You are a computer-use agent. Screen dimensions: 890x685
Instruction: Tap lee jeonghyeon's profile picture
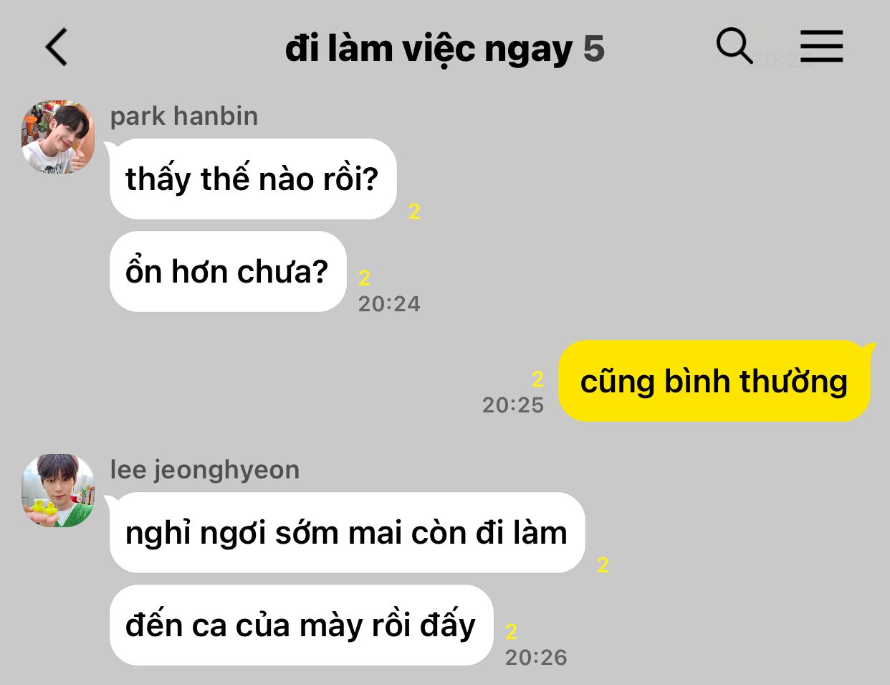tap(58, 491)
